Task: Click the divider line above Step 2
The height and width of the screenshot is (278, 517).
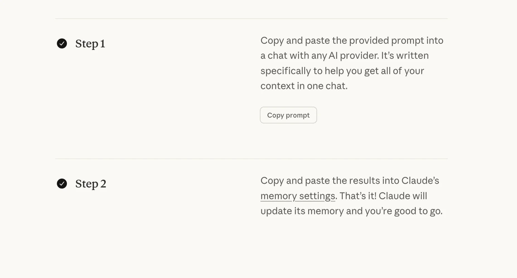Action: pos(251,158)
